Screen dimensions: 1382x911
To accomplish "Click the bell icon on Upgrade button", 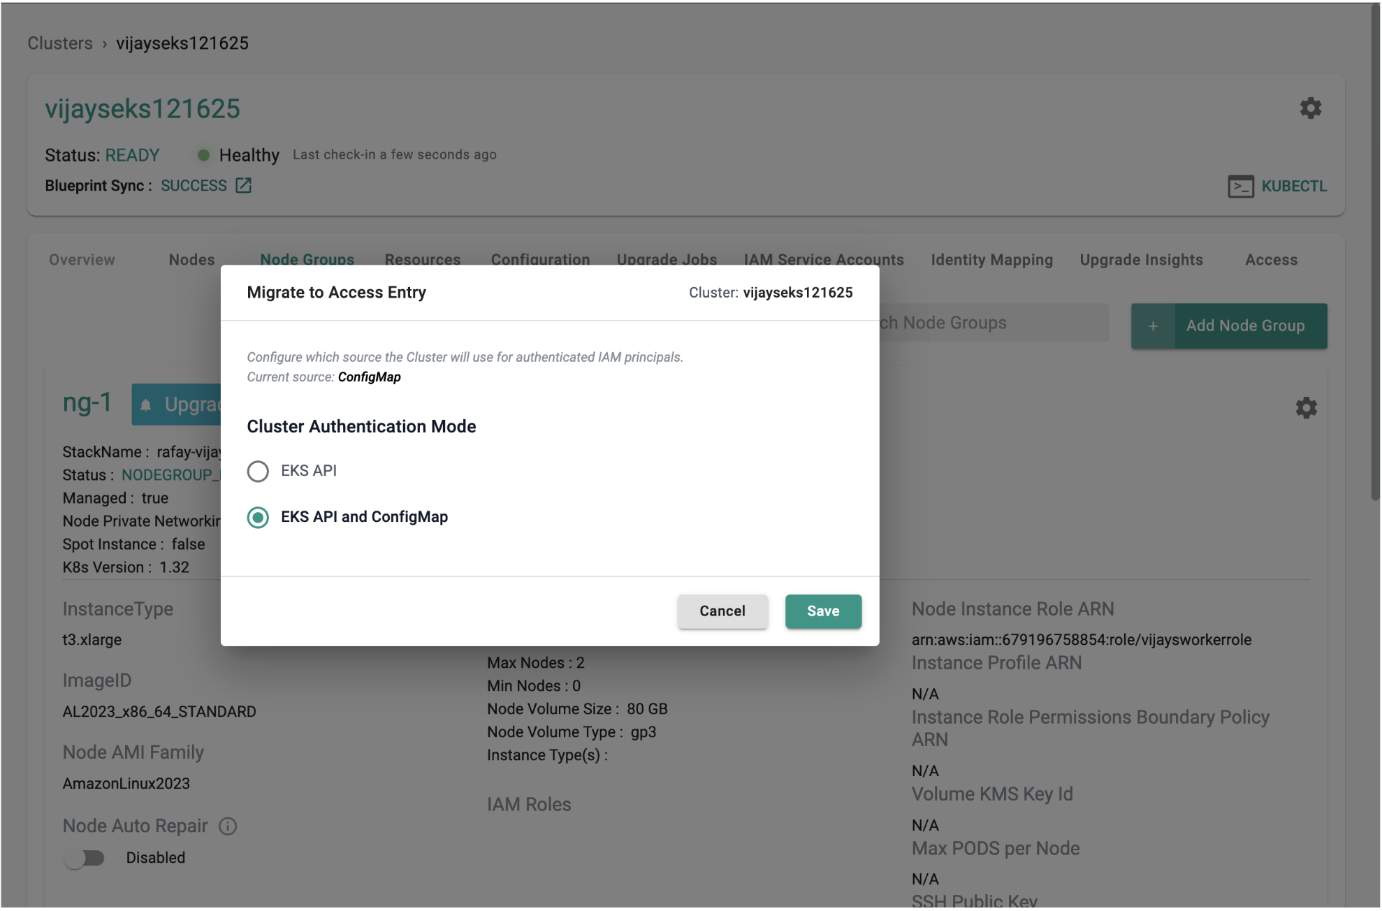I will (146, 405).
